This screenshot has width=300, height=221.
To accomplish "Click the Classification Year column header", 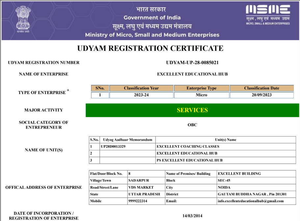I will [x=141, y=88].
